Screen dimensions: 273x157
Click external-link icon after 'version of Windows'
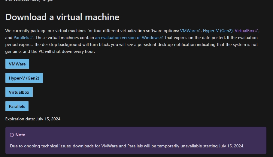[x=162, y=38]
